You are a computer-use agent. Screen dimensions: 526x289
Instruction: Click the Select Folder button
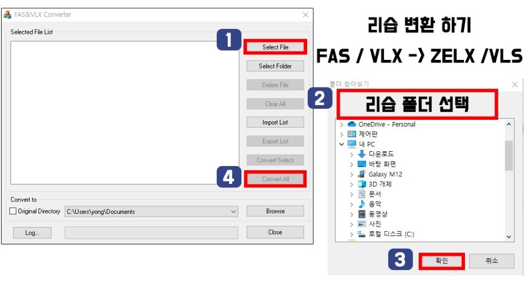coord(275,66)
